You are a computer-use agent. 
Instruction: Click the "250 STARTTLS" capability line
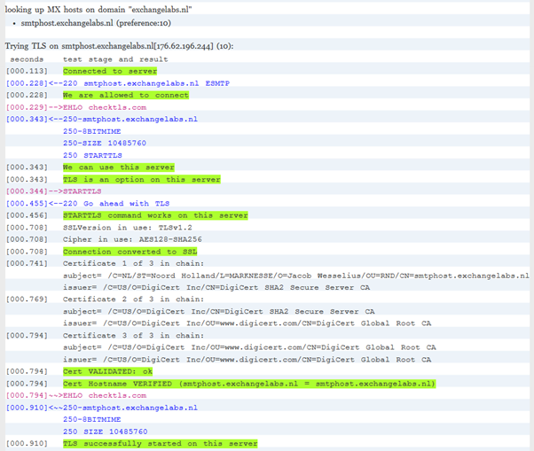pyautogui.click(x=98, y=155)
